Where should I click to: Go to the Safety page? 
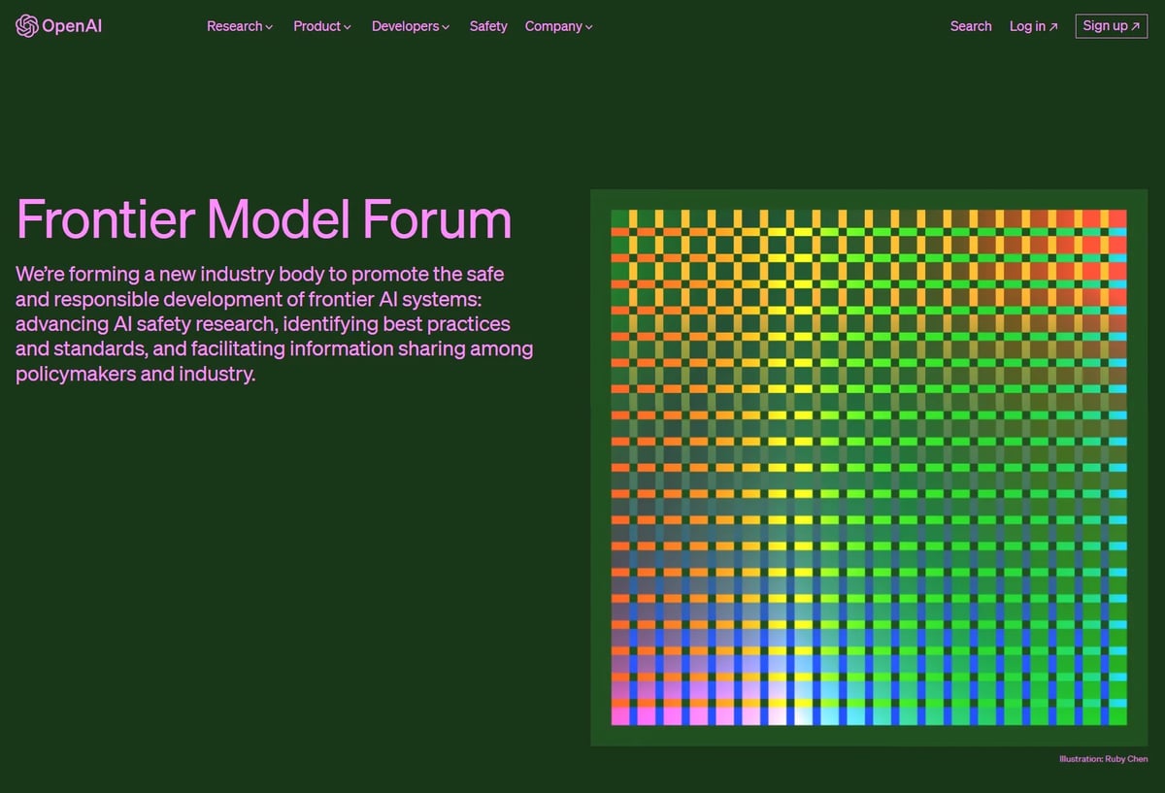[488, 26]
